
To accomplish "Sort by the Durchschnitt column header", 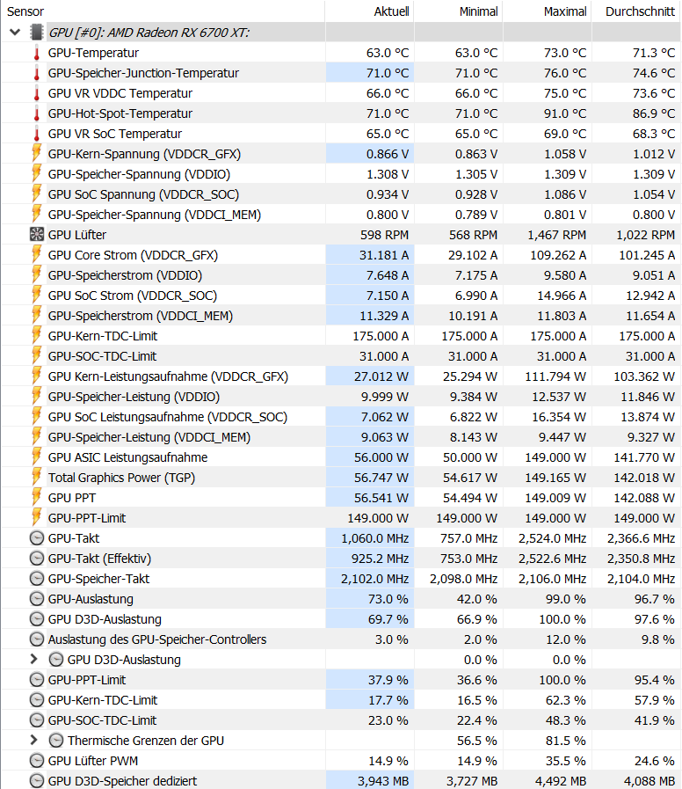I will point(636,11).
